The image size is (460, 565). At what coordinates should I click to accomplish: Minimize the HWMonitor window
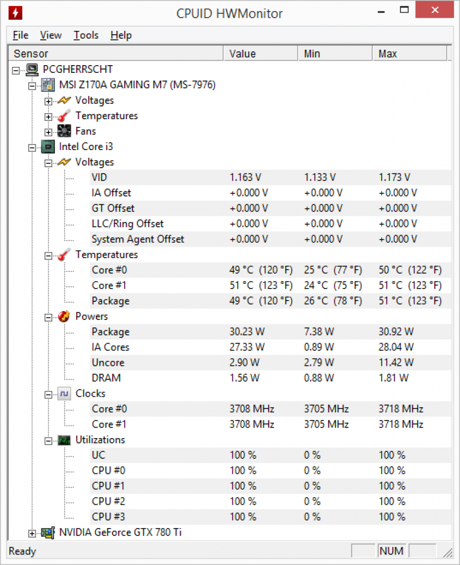[x=381, y=11]
